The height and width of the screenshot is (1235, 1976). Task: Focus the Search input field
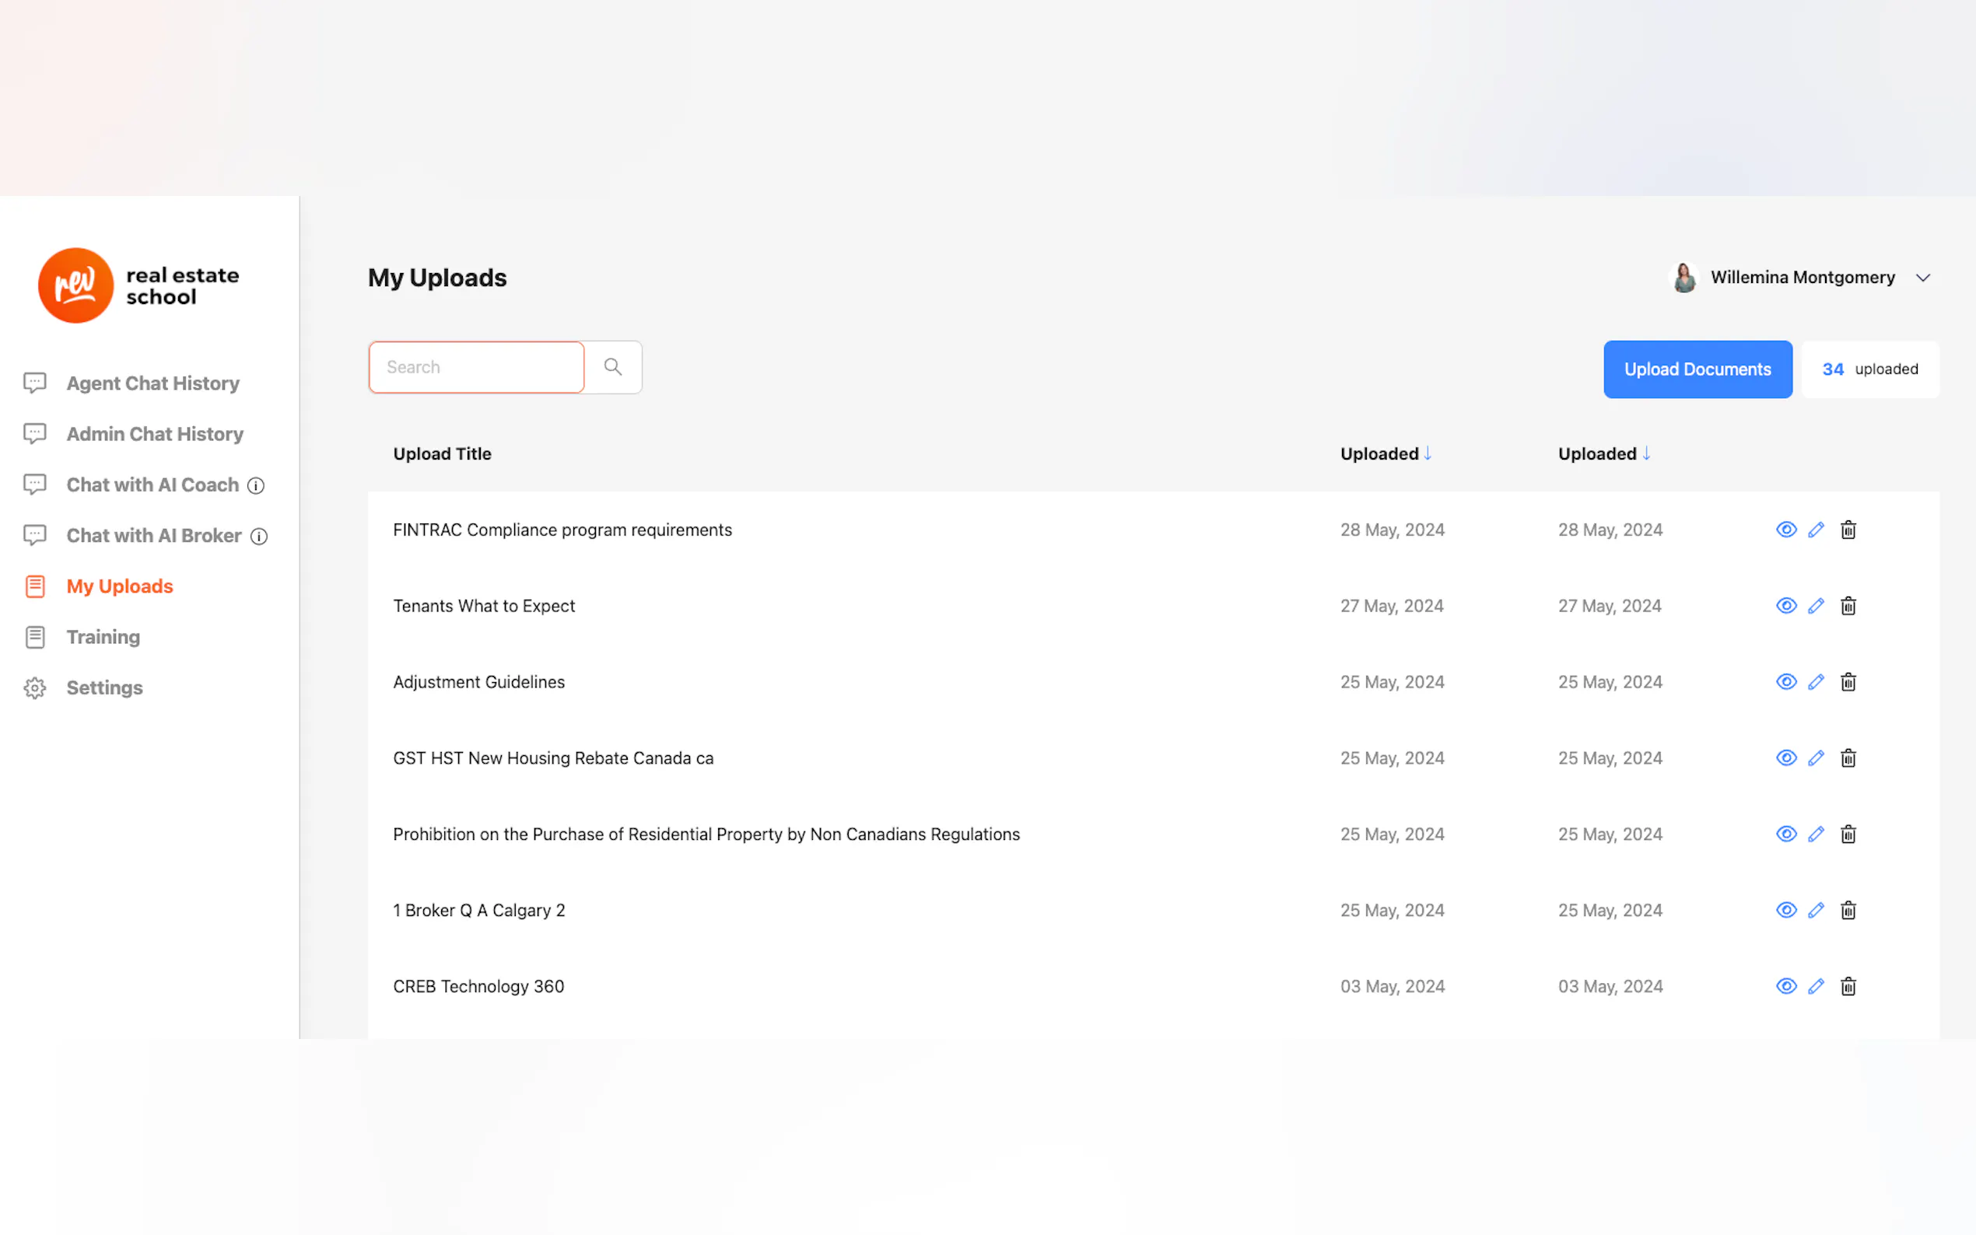coord(476,368)
